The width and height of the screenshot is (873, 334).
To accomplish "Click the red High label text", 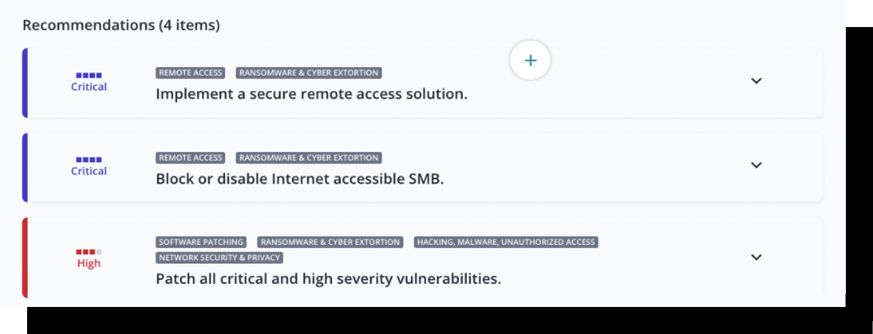I will pyautogui.click(x=89, y=264).
